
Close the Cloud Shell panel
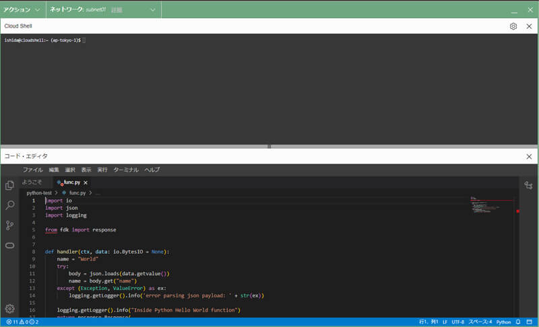[x=529, y=26]
